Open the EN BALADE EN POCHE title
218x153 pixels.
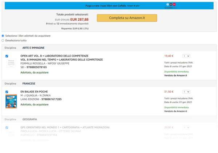34,92
